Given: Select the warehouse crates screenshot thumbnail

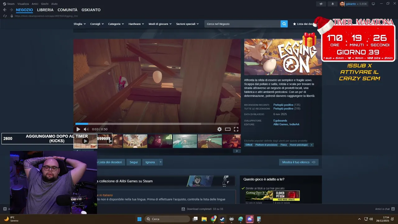Looking at the screenshot, I should [135, 141].
